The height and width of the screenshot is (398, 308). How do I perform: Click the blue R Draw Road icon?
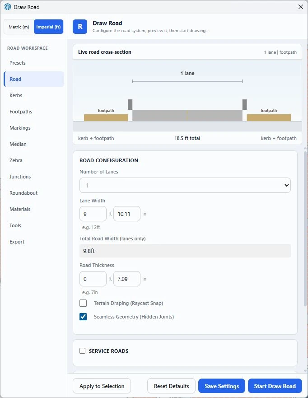click(80, 27)
